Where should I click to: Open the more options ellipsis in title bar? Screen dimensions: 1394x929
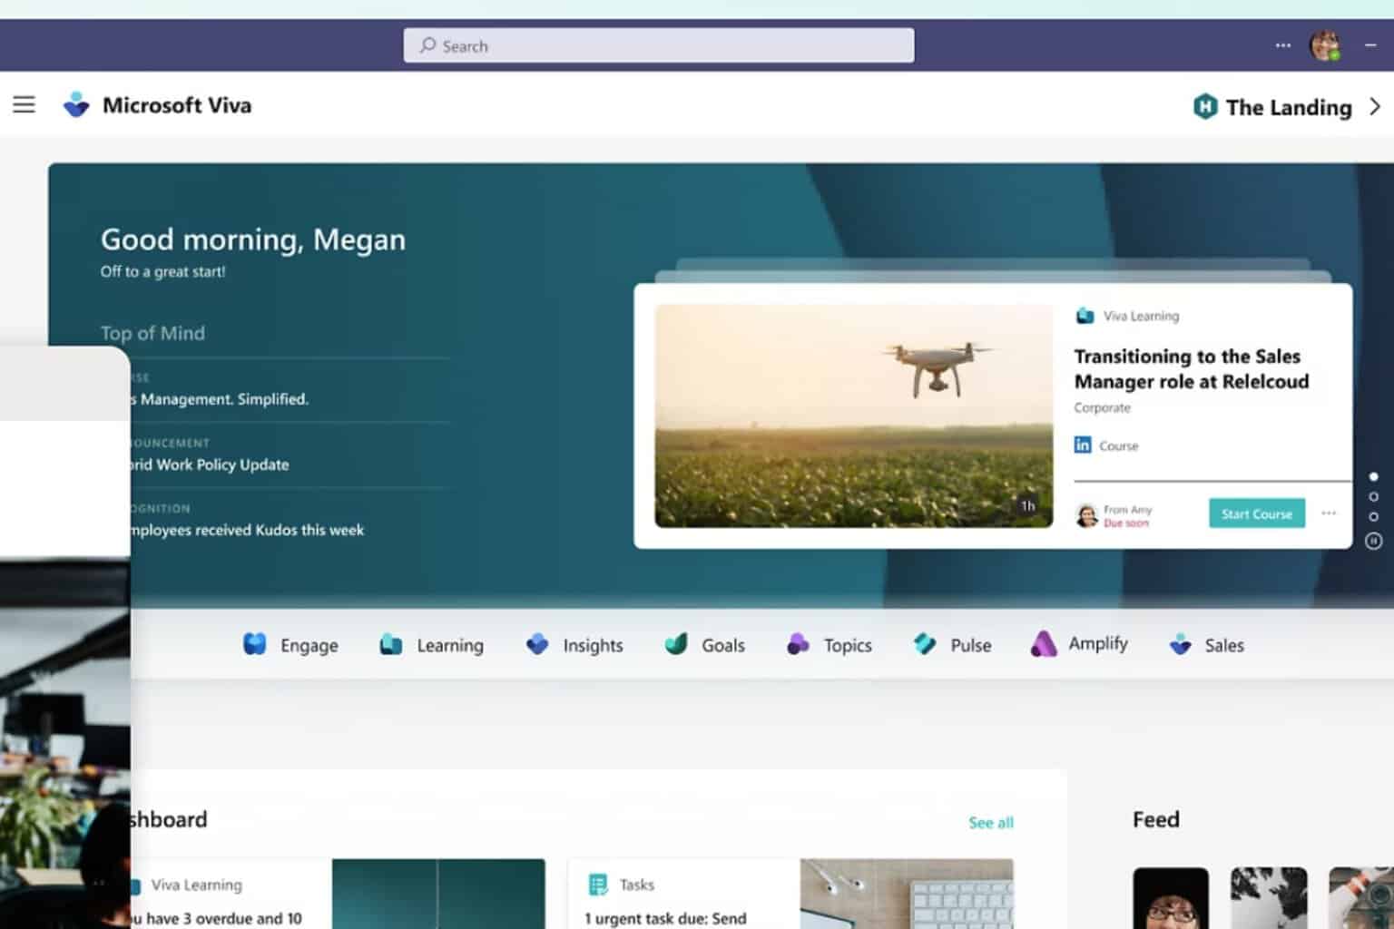(x=1282, y=45)
